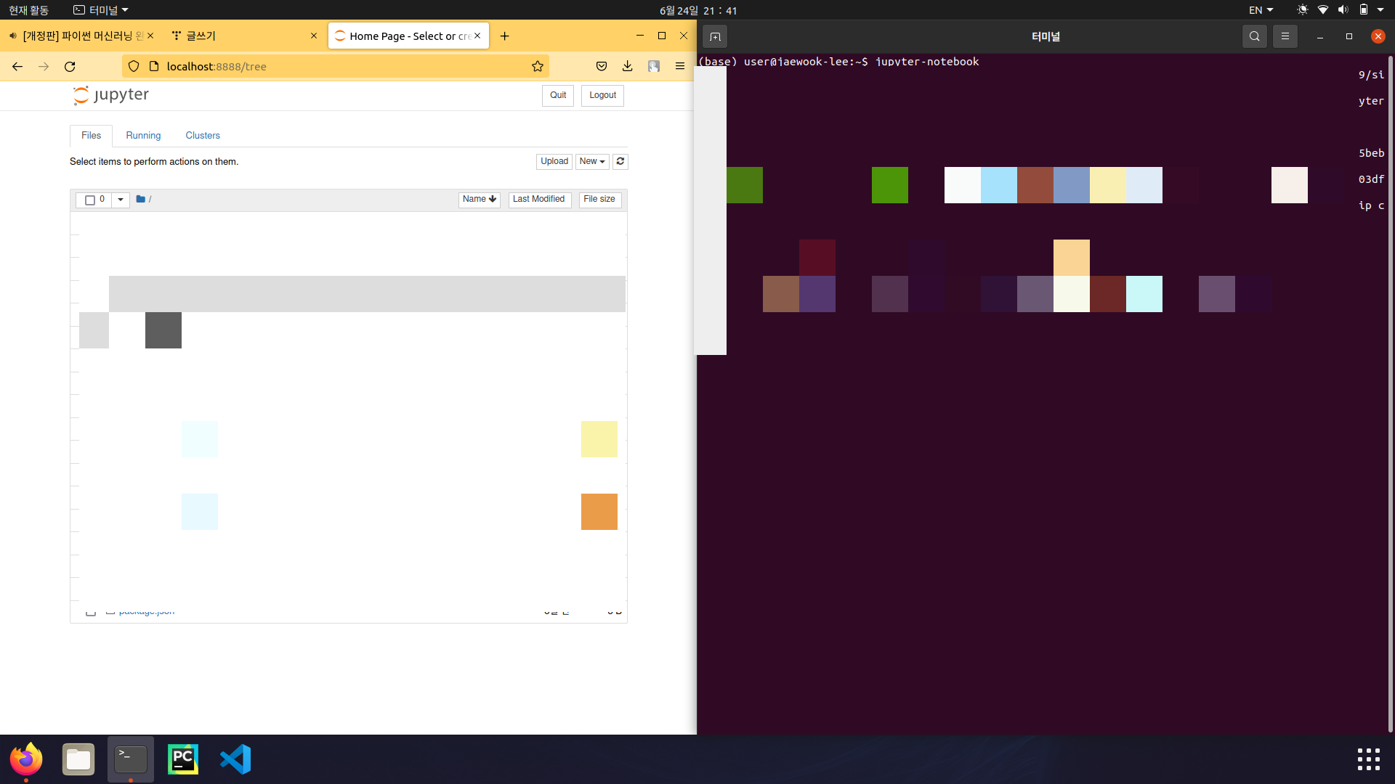
Task: Click root folder icon in breadcrumb
Action: click(140, 199)
